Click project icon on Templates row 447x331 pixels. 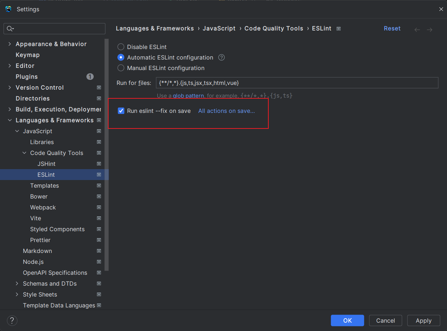click(x=99, y=185)
